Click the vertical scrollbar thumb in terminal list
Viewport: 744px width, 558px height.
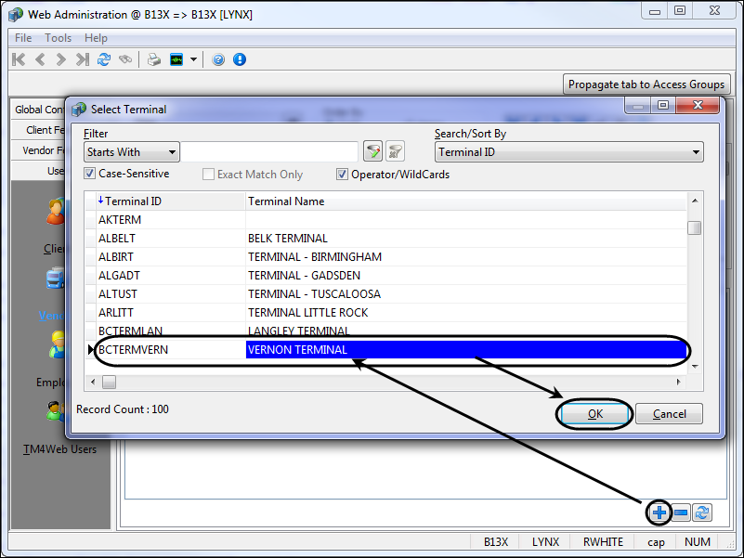click(x=694, y=227)
